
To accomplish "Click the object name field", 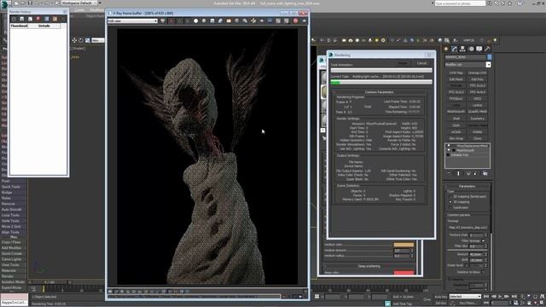I will click(465, 57).
